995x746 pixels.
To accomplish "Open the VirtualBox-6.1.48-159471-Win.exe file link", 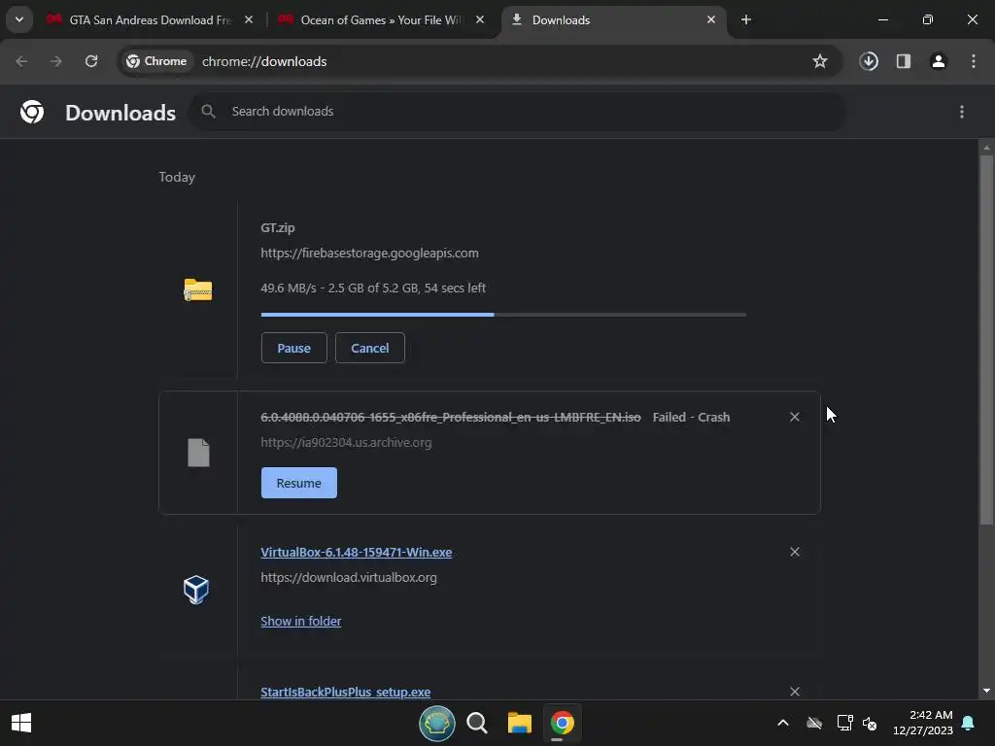I will click(x=356, y=552).
